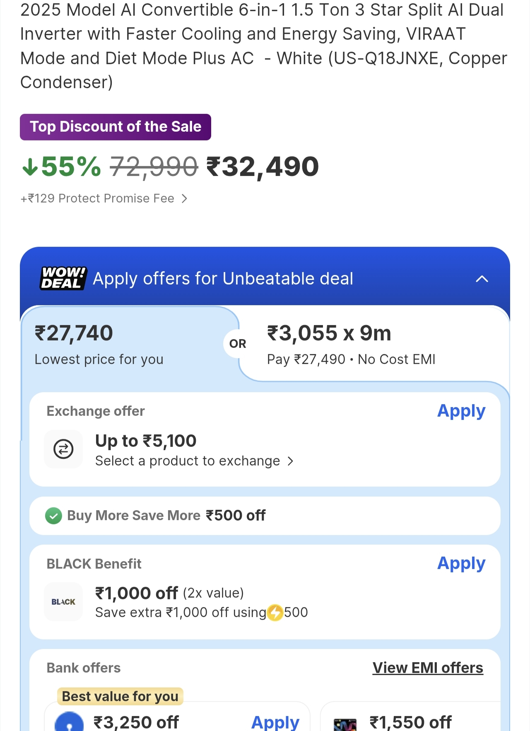This screenshot has width=530, height=731.
Task: Apply the Exchange offer
Action: point(461,411)
